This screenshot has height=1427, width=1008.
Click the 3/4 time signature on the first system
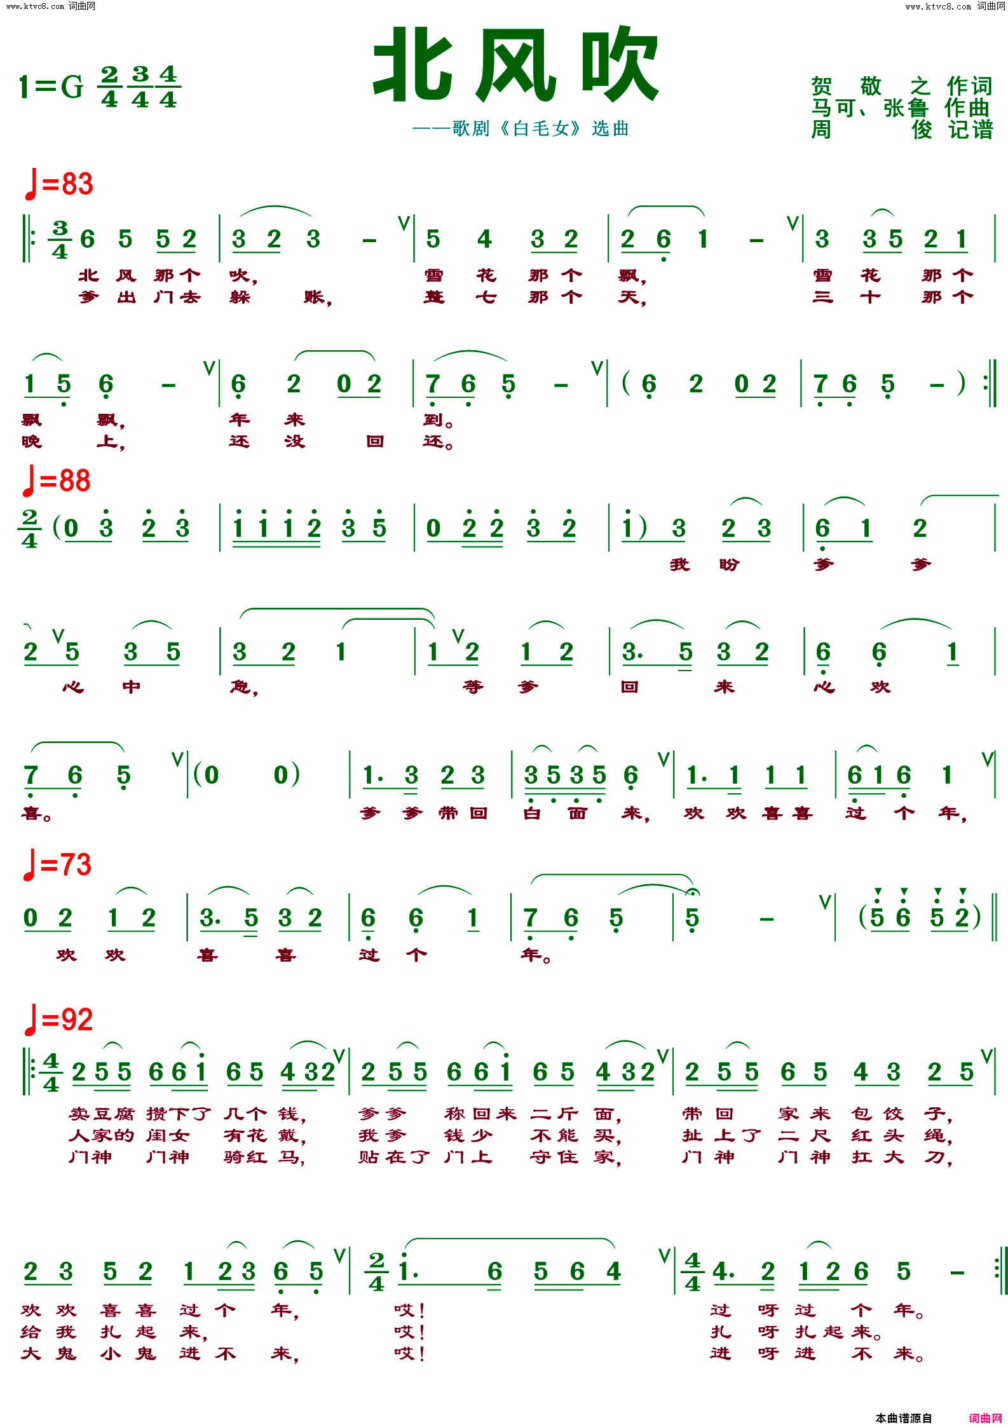[60, 240]
